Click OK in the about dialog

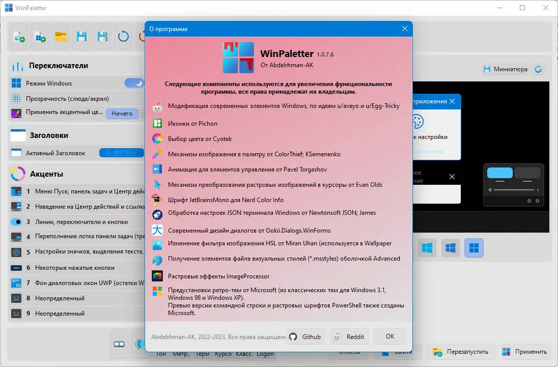pyautogui.click(x=389, y=336)
